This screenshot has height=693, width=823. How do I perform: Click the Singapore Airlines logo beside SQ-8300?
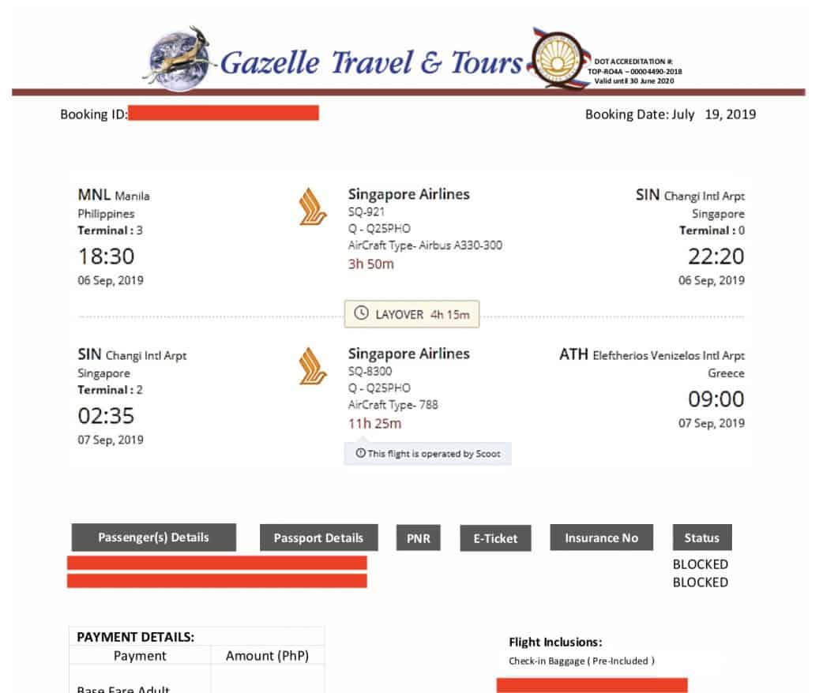313,366
